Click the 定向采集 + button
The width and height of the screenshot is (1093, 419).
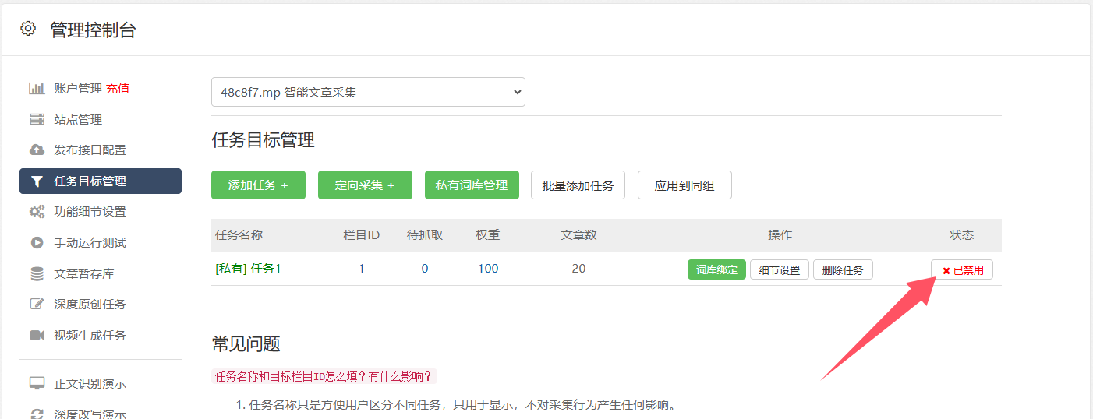365,185
